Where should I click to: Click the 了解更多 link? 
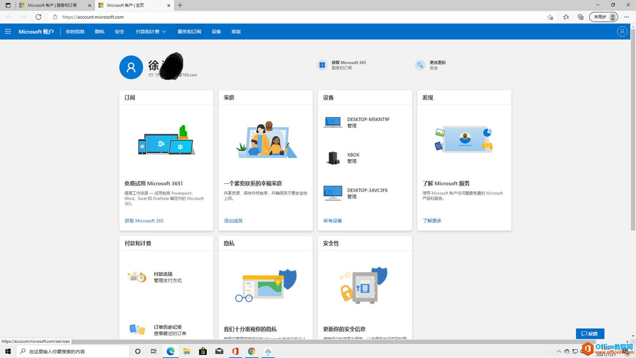point(432,221)
